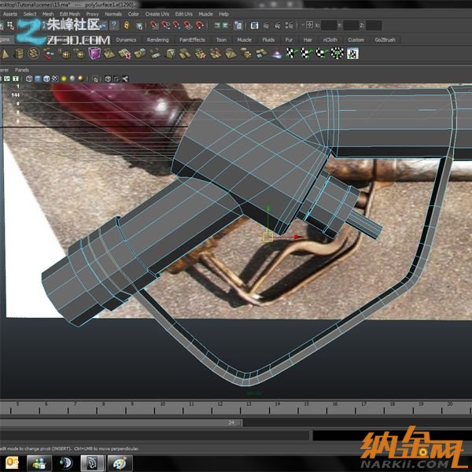Open the Edit Mesh menu
This screenshot has width=472, height=472.
tap(70, 14)
